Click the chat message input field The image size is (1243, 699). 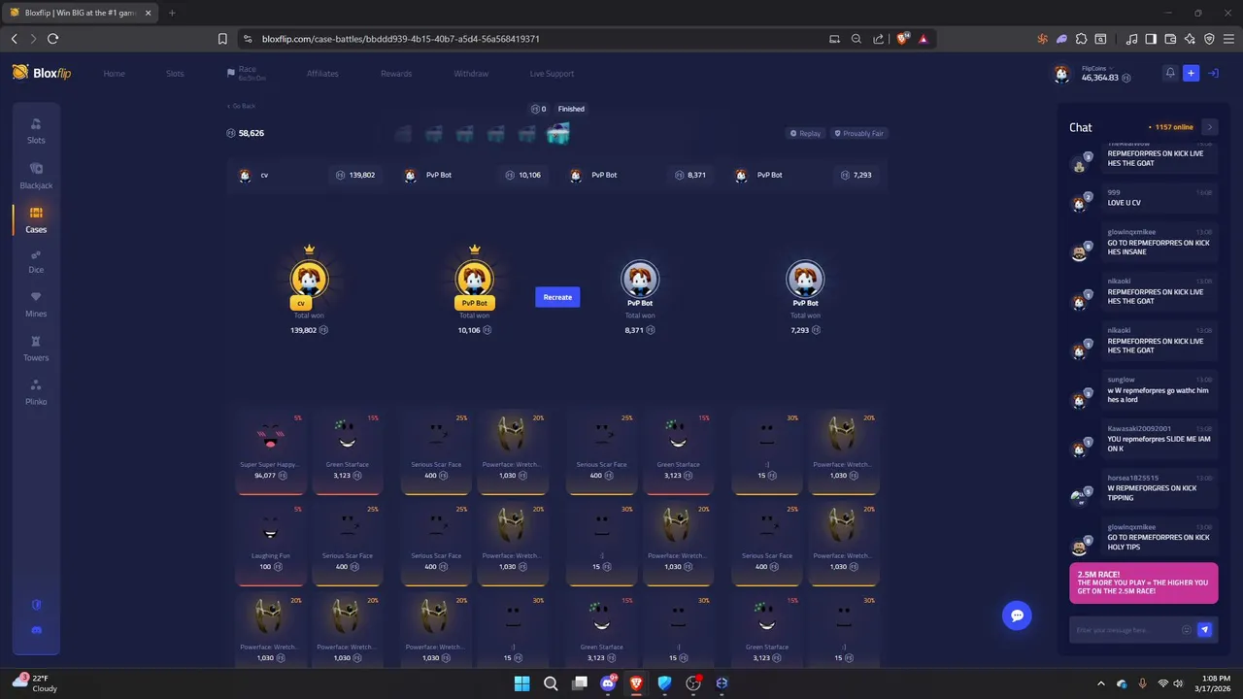[1126, 630]
